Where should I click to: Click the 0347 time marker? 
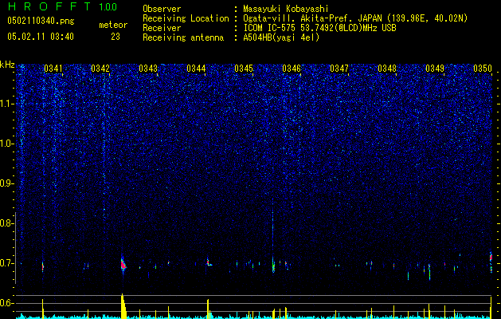339,69
